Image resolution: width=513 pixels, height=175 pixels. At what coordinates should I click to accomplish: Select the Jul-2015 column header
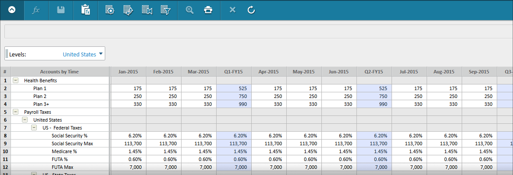(x=409, y=72)
